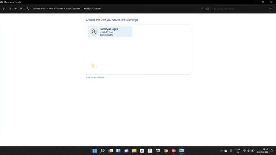Open Task View on the taskbar
276x155 pixels.
110,151
